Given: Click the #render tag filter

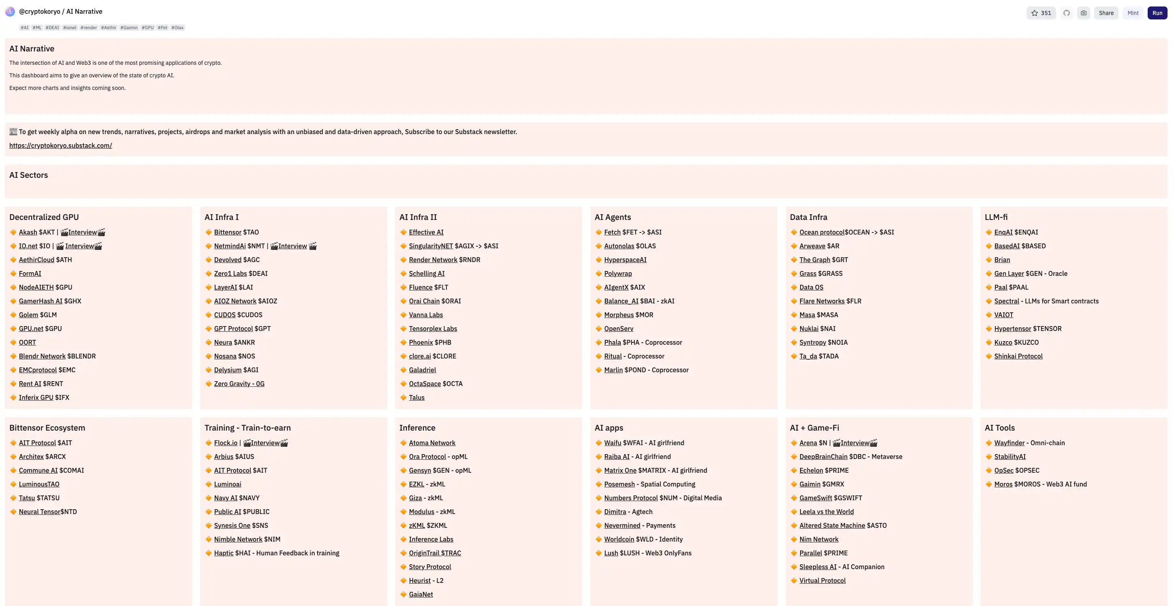Looking at the screenshot, I should [x=88, y=28].
